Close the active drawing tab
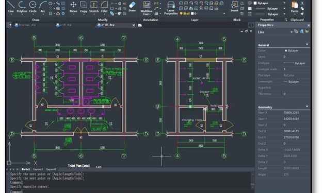 click(x=134, y=25)
